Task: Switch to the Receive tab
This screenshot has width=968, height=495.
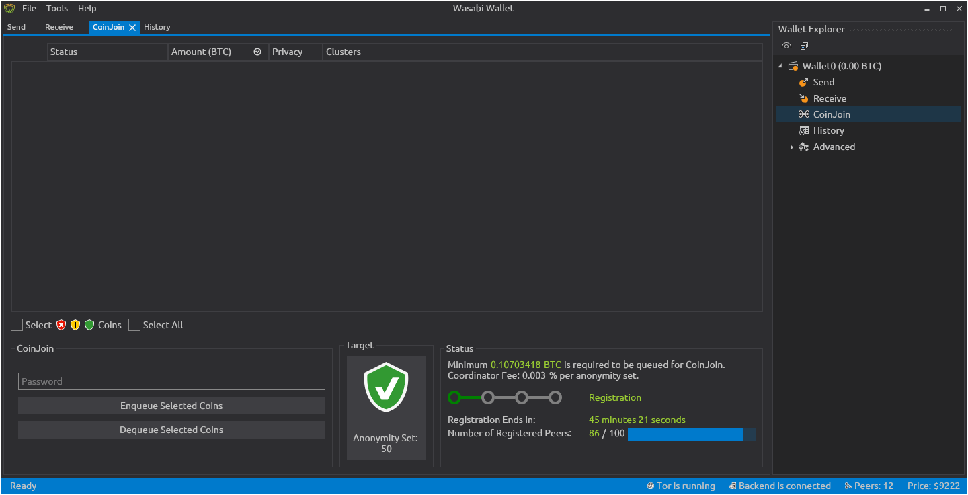Action: [59, 27]
